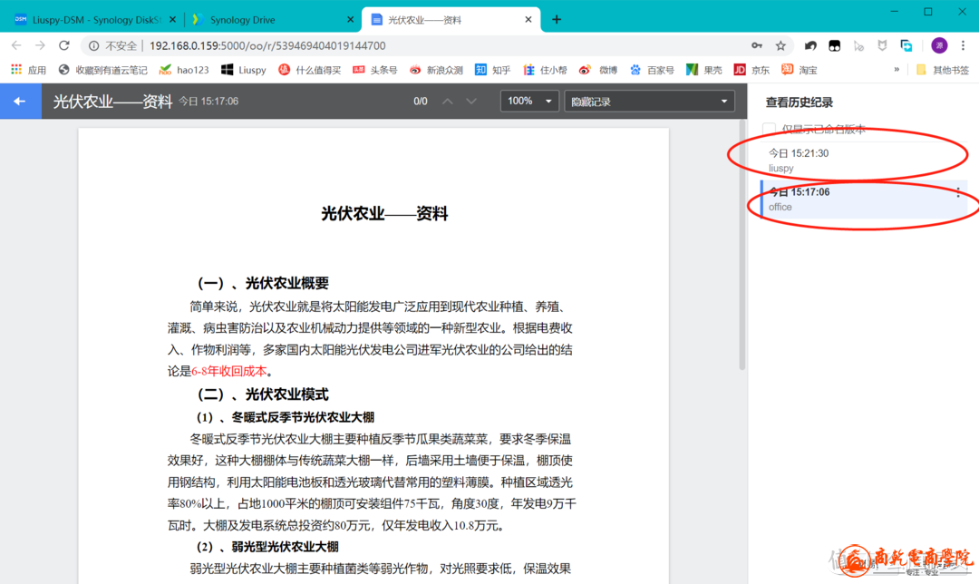Image resolution: width=979 pixels, height=584 pixels.
Task: Close the 光伏农业——资料 browser tab
Action: [x=528, y=20]
